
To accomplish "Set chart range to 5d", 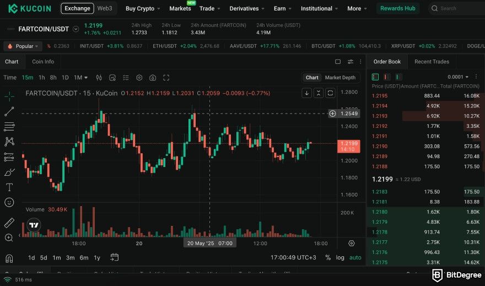I will pos(44,257).
